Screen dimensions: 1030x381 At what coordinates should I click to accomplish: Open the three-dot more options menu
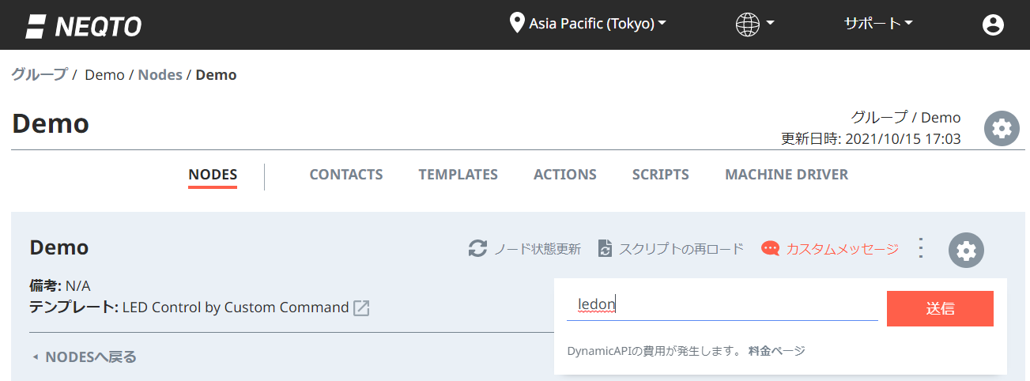(x=920, y=249)
